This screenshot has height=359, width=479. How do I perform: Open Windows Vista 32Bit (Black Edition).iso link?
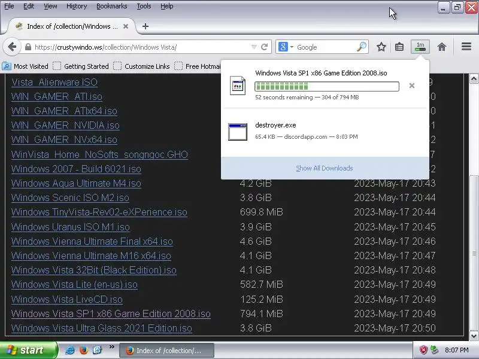[94, 270]
